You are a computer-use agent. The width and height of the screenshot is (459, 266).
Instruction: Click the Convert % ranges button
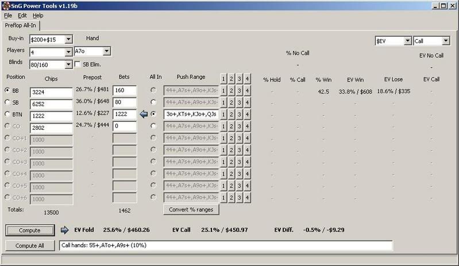(x=191, y=210)
